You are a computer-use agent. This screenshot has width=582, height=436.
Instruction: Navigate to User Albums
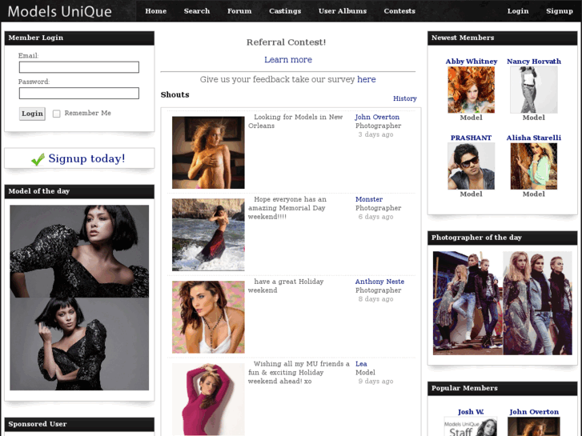click(x=343, y=11)
